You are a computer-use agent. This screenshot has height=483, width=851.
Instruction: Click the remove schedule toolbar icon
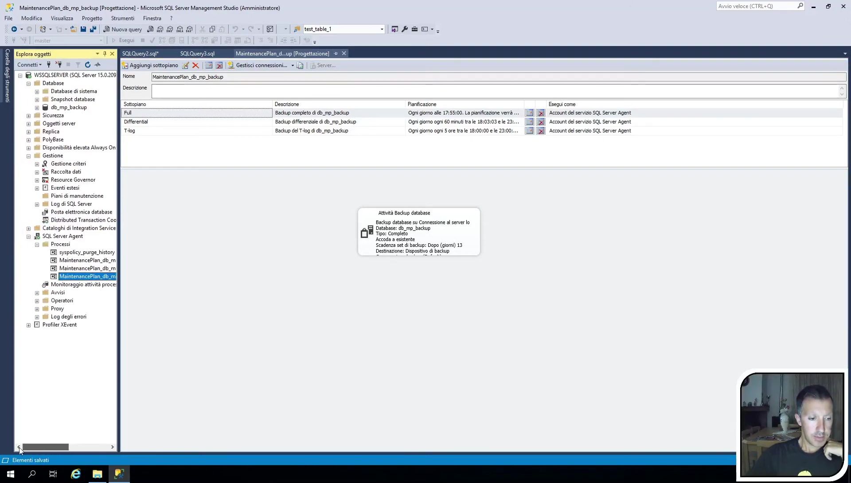(x=219, y=66)
